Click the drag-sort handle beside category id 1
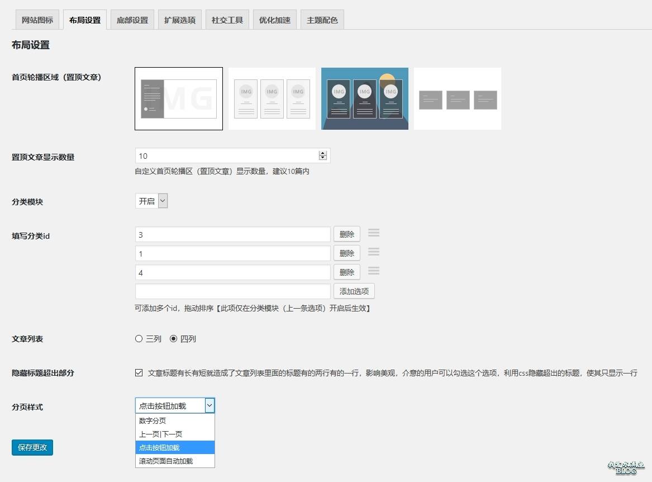652x482 pixels. coord(374,253)
